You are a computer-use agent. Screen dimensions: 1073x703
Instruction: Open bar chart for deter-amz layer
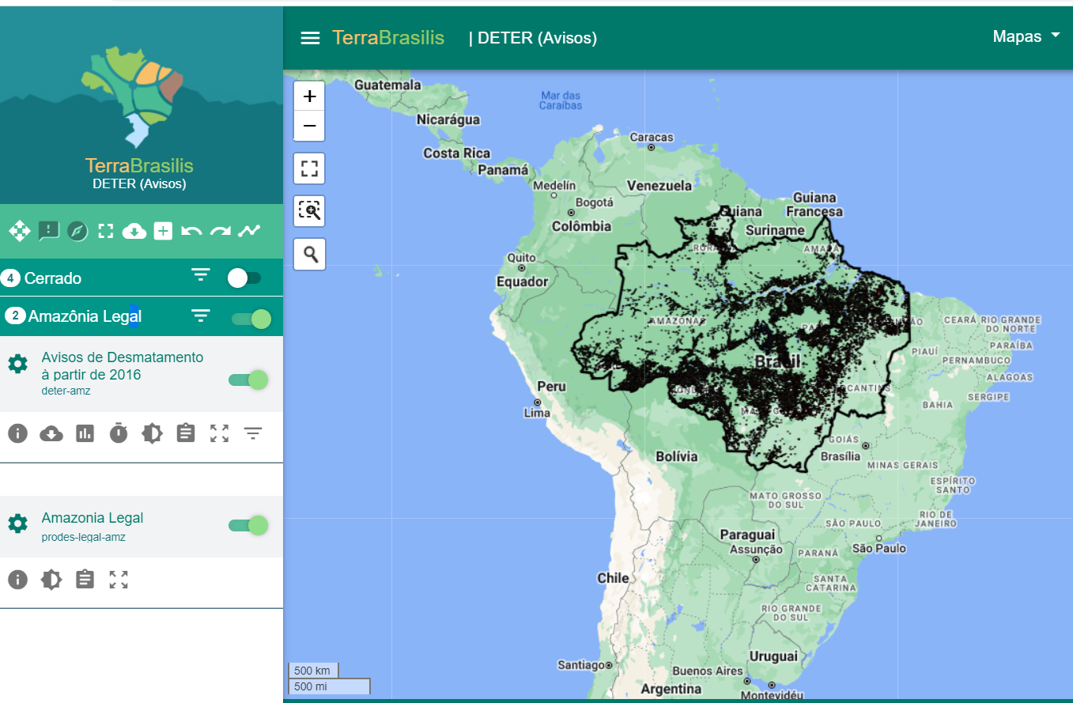[x=85, y=433]
